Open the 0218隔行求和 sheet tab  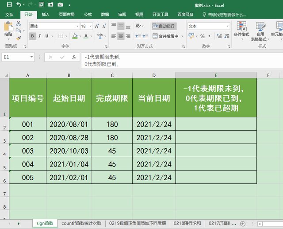(187, 223)
